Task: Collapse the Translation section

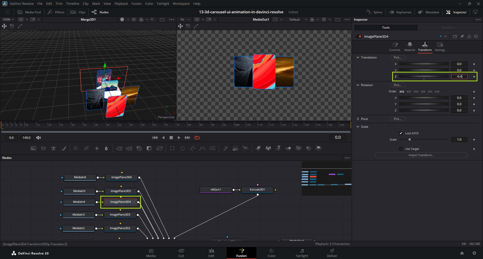Action: point(358,57)
